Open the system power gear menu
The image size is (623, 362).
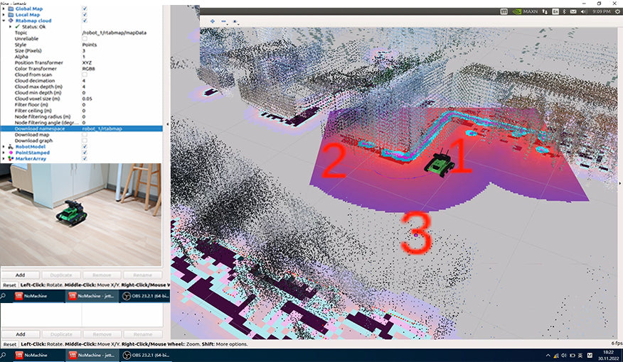[x=615, y=12]
